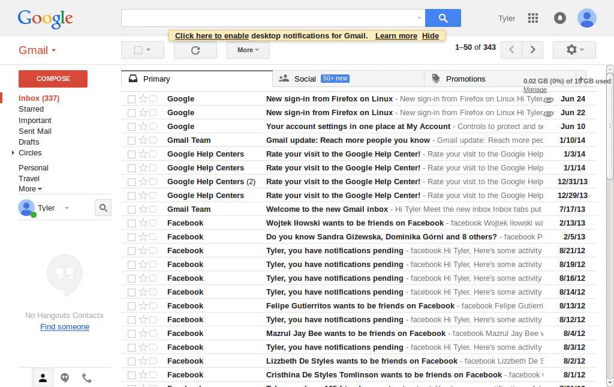The height and width of the screenshot is (387, 614).
Task: Open the Google apps grid
Action: [533, 18]
